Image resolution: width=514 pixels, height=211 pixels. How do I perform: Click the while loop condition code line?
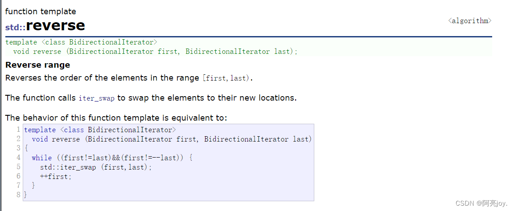[x=111, y=158]
